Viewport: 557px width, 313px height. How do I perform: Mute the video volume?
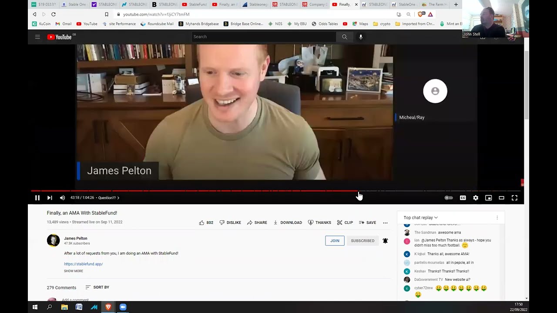pyautogui.click(x=62, y=198)
